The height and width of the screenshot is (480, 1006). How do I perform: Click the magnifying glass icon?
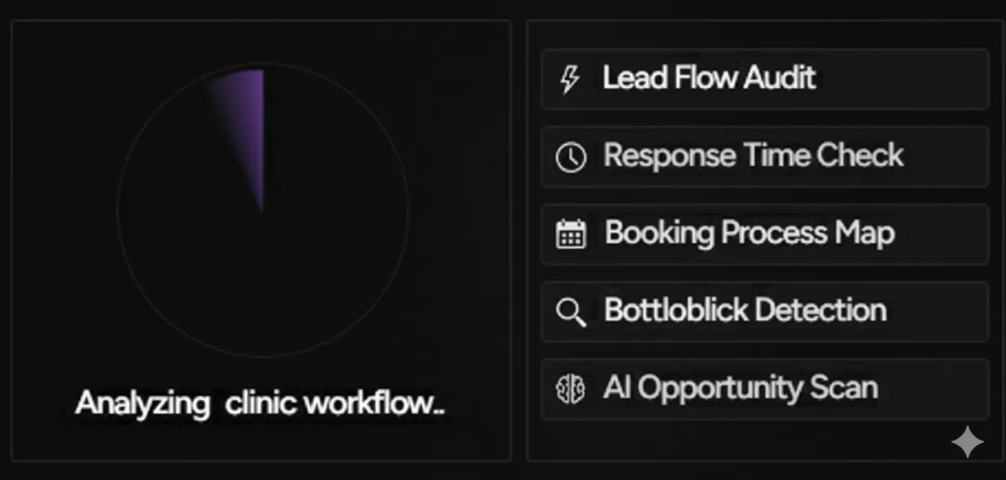(x=571, y=312)
